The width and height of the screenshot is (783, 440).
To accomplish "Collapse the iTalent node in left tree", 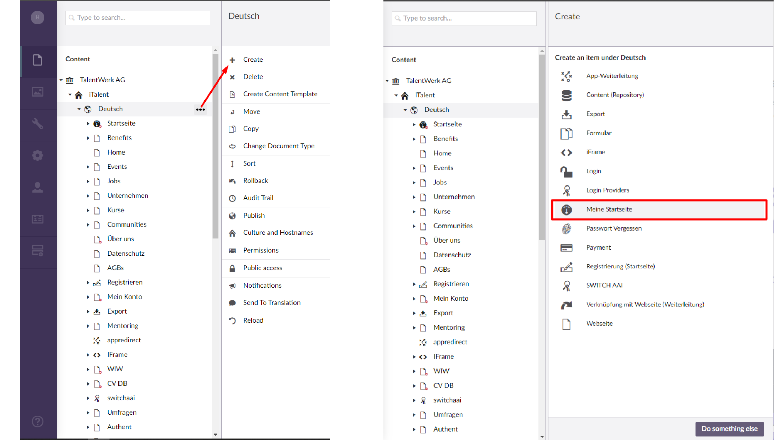I will point(70,94).
